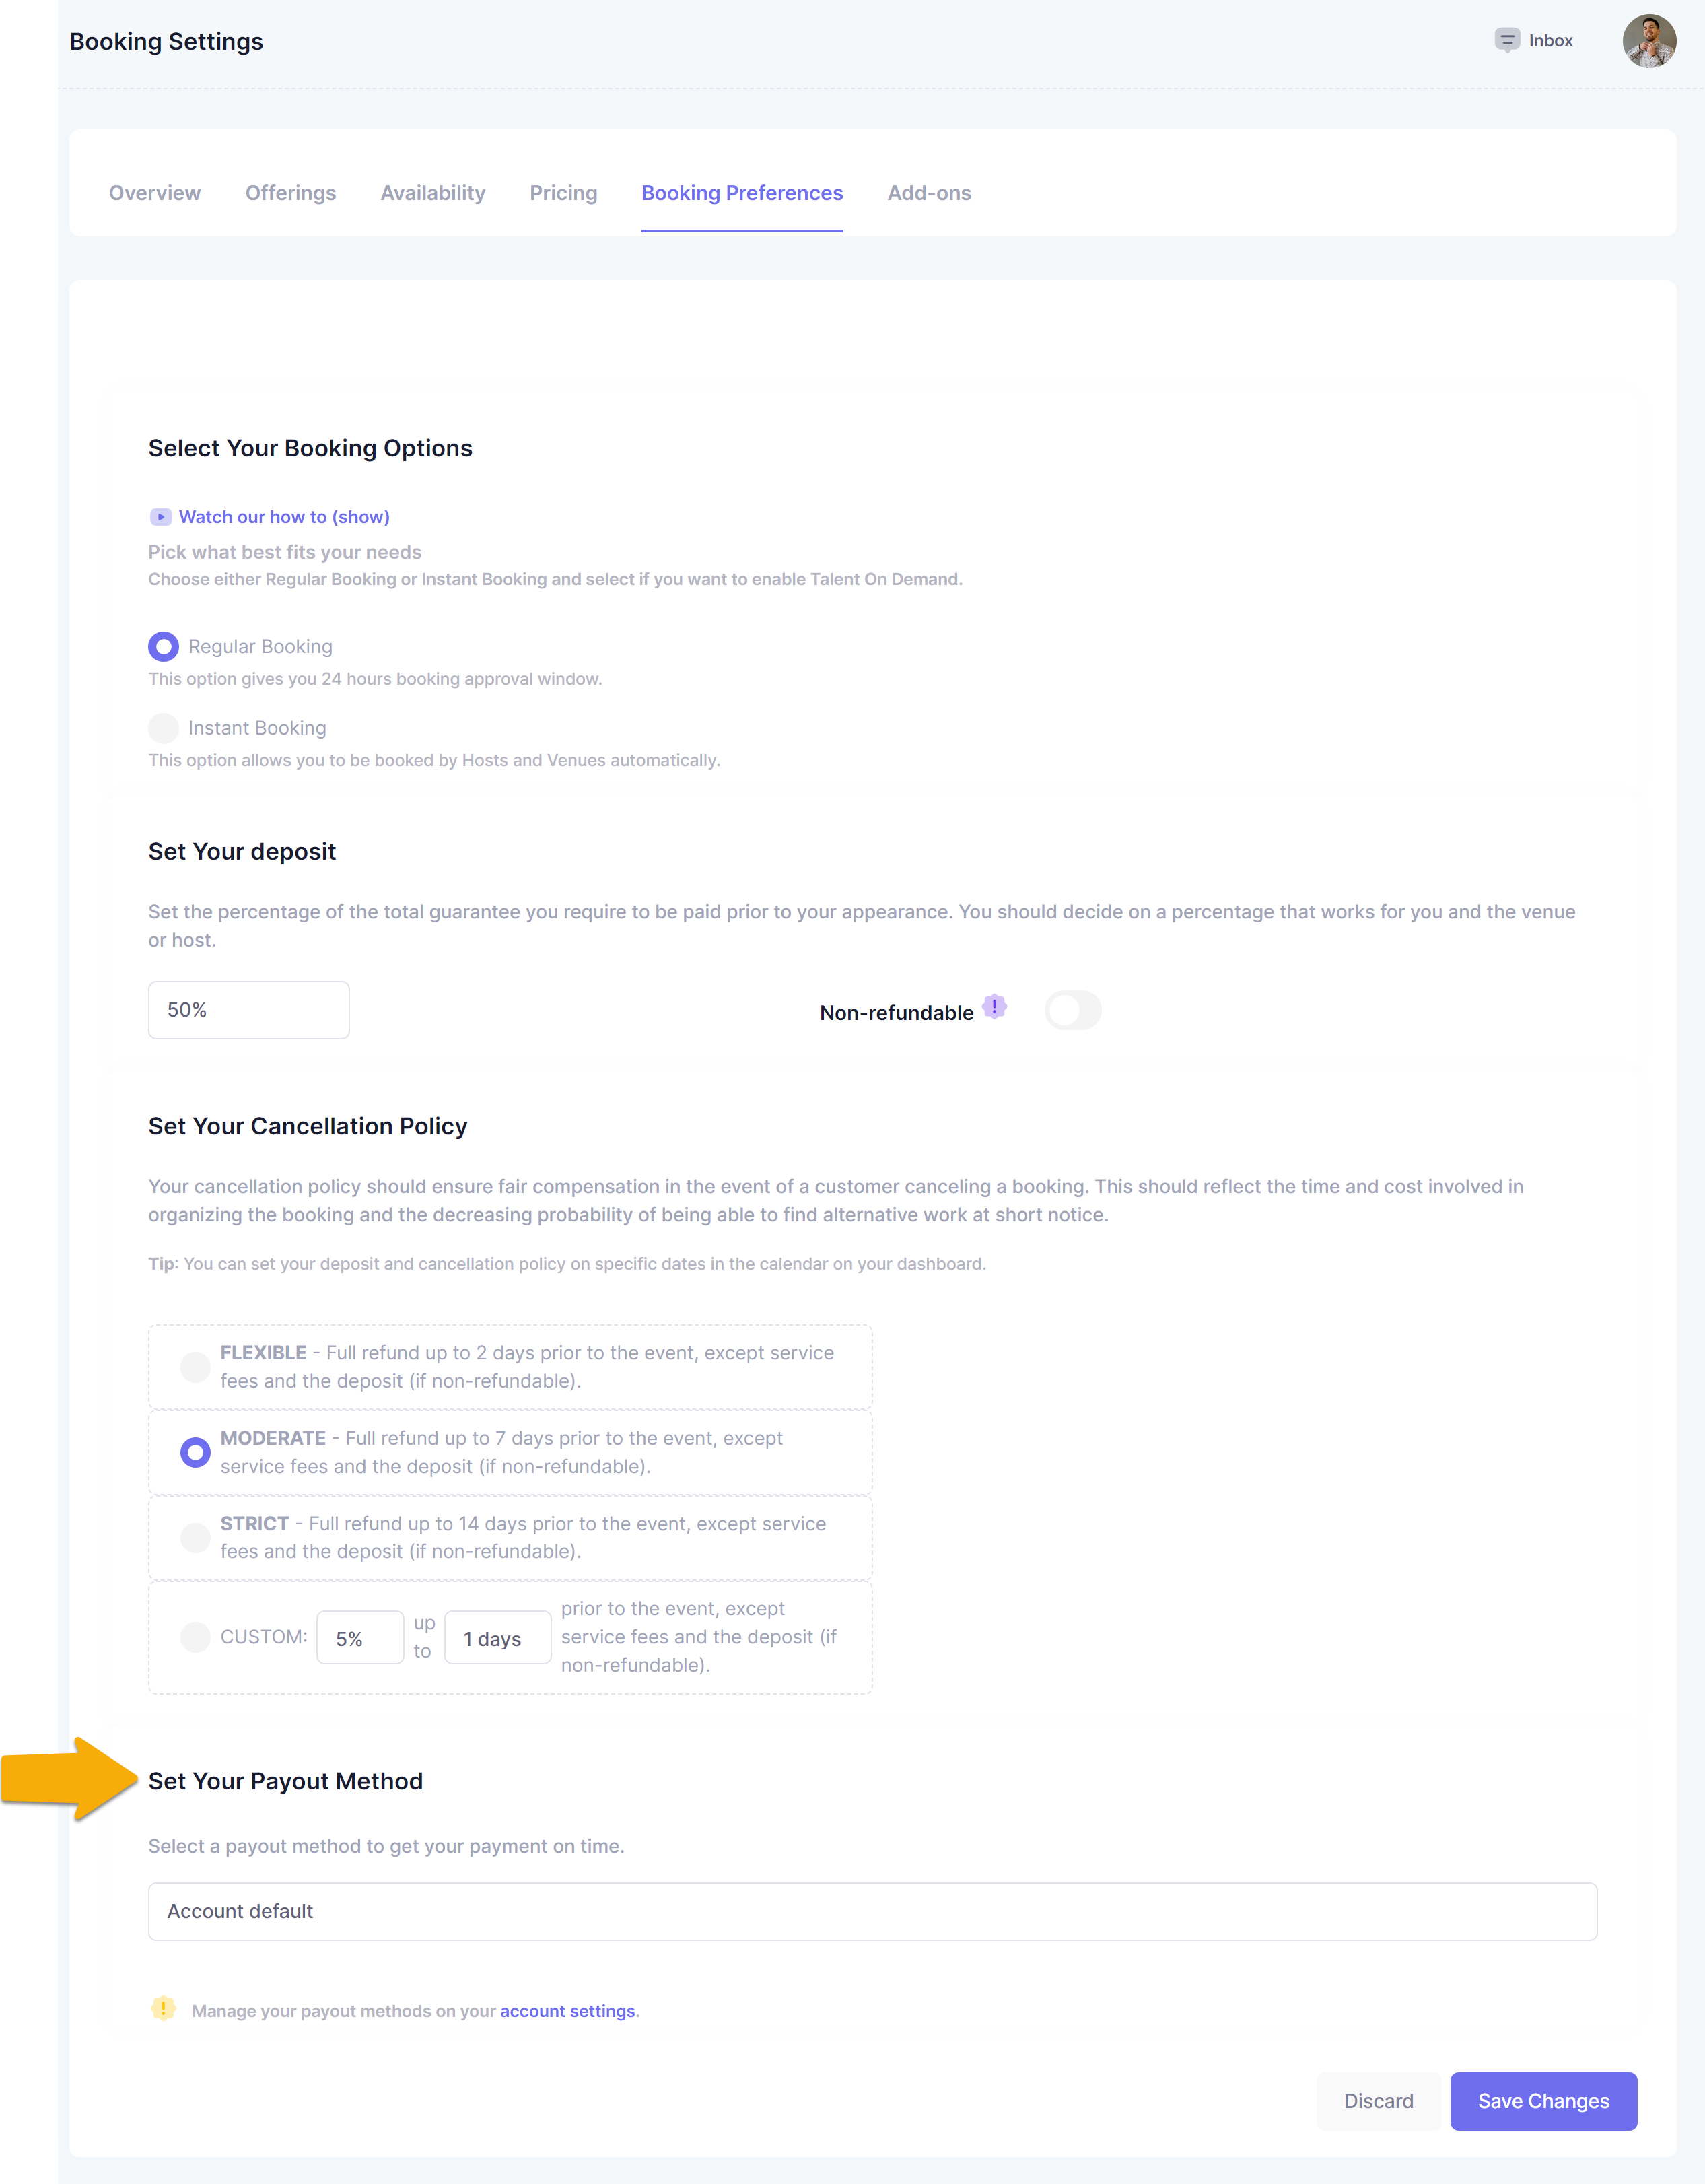This screenshot has height=2184, width=1705.
Task: Click the Inbox message icon
Action: [1506, 40]
